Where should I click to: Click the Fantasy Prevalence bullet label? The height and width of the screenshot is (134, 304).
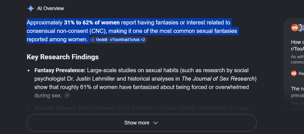(60, 71)
